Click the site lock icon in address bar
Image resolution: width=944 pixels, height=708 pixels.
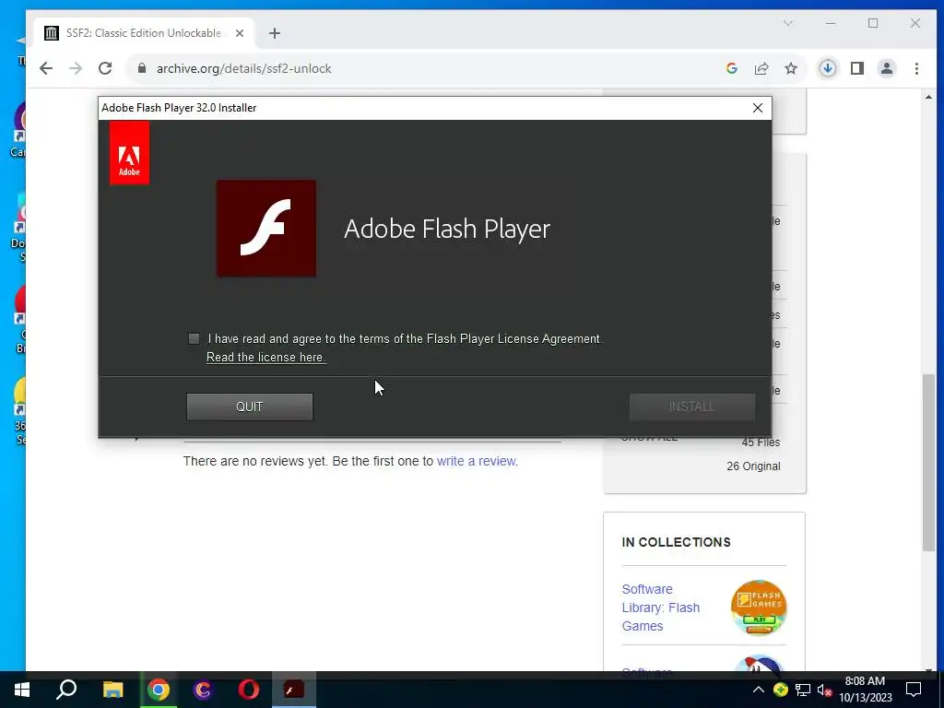(142, 68)
